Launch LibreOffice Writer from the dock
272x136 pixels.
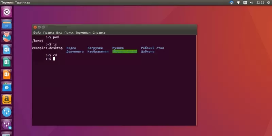point(7,50)
